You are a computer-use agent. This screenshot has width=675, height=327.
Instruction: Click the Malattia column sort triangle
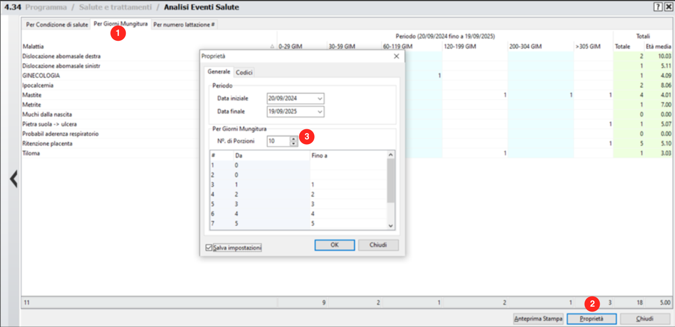(x=272, y=46)
